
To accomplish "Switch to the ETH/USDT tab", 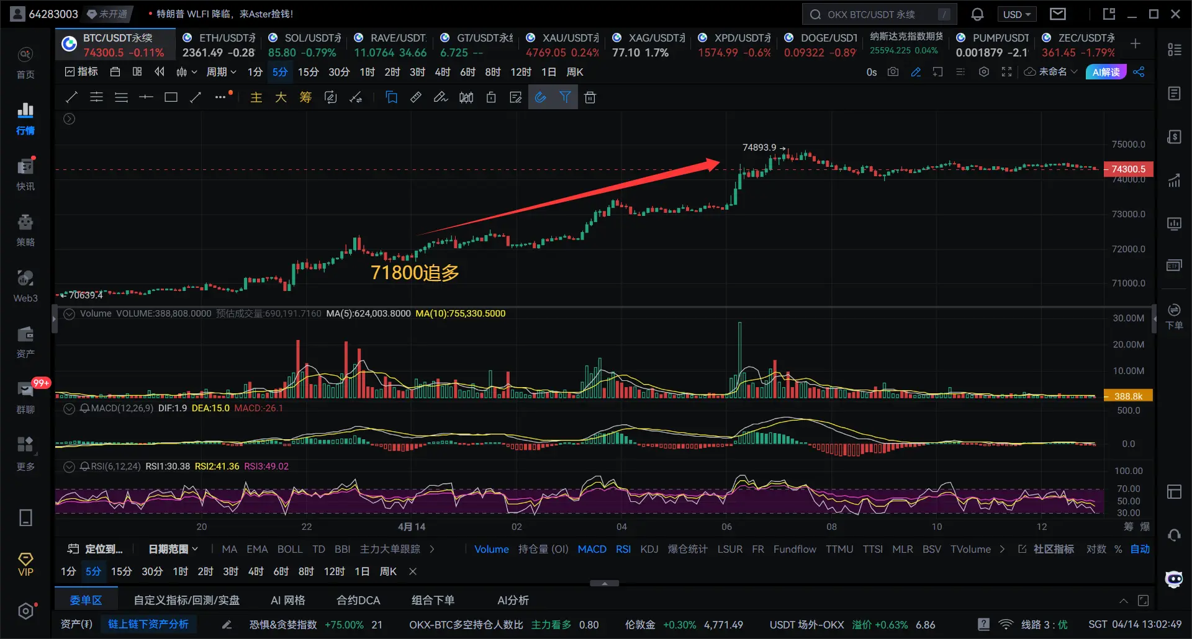I will [x=219, y=45].
